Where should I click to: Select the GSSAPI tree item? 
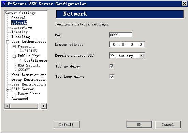(24, 70)
